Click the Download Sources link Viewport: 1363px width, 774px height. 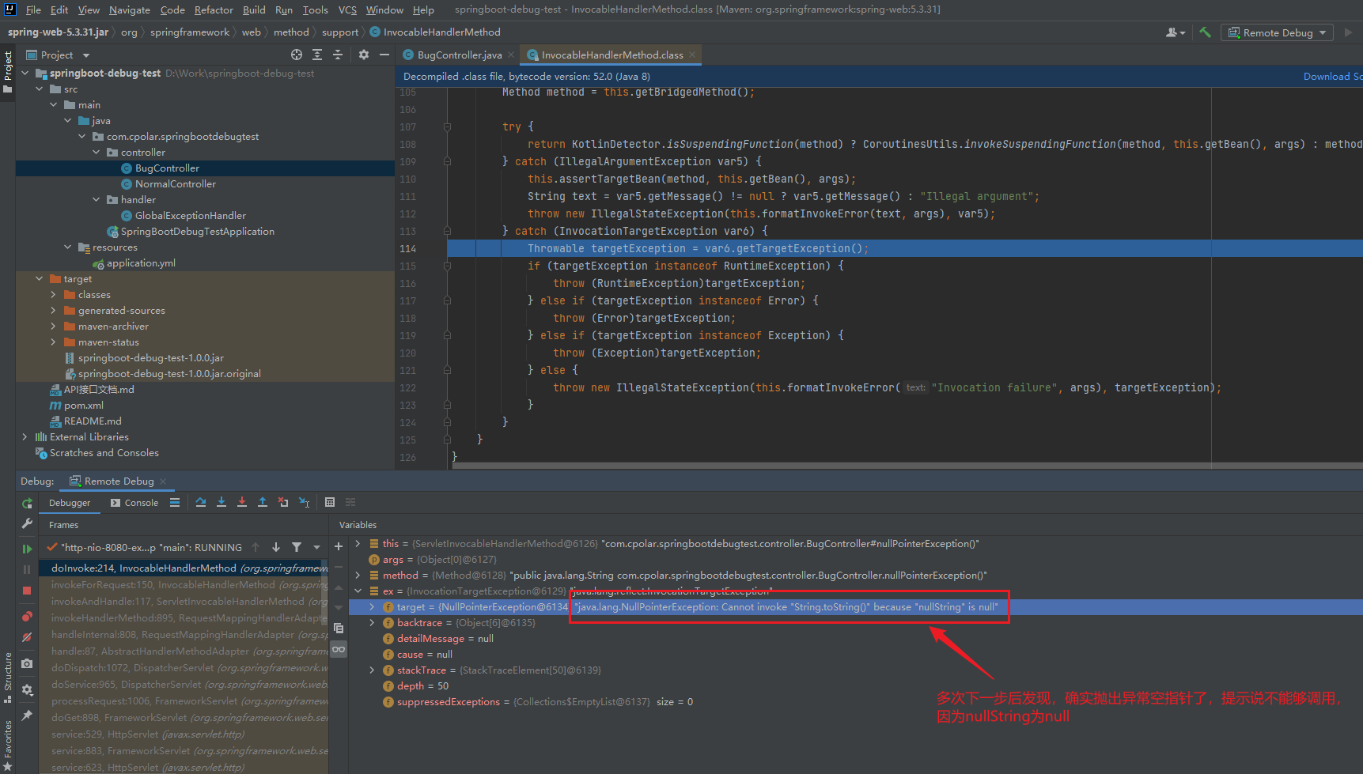click(x=1332, y=77)
